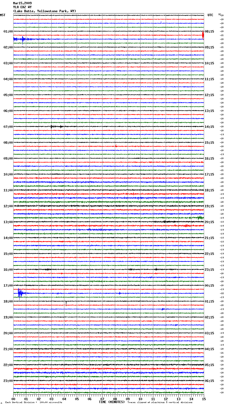
Task: Select the 07:00 MST time label
Action: pyautogui.click(x=8, y=127)
